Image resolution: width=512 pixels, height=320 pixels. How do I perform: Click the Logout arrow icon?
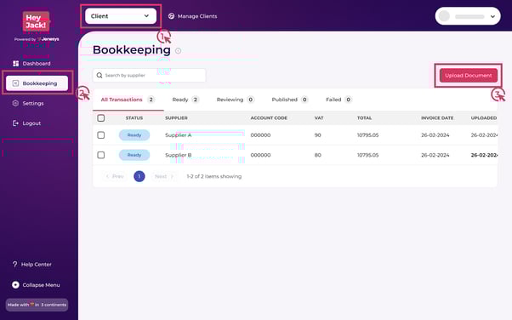[x=15, y=123]
